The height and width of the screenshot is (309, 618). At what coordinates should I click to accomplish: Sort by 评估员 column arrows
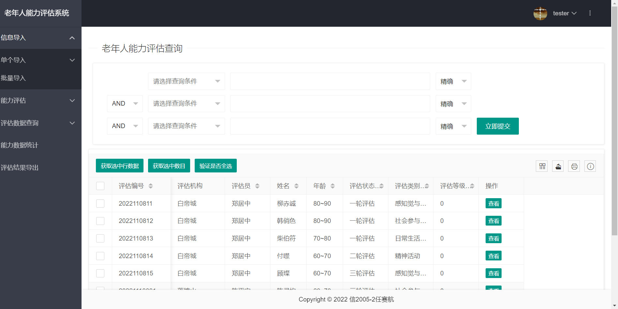(x=257, y=186)
